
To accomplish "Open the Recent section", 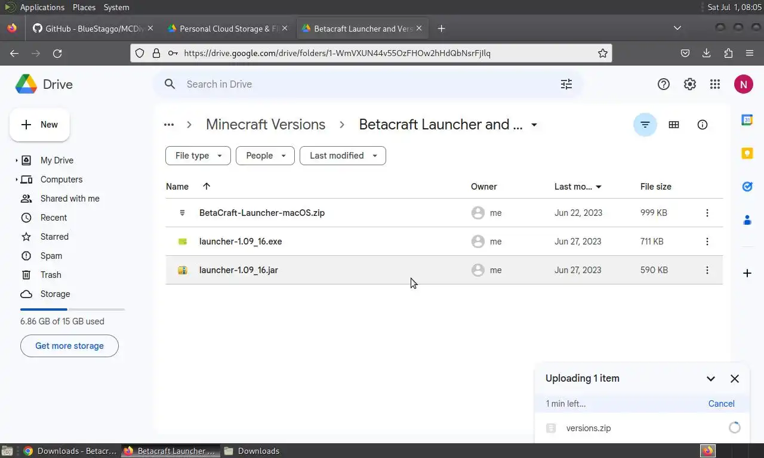I will [x=54, y=218].
